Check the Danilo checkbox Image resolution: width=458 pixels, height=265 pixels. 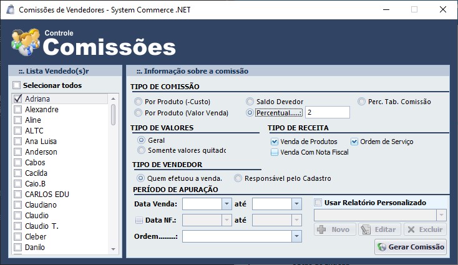tap(18, 247)
